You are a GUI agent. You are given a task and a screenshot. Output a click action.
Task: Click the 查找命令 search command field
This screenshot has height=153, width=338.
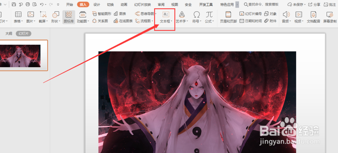coord(261,4)
